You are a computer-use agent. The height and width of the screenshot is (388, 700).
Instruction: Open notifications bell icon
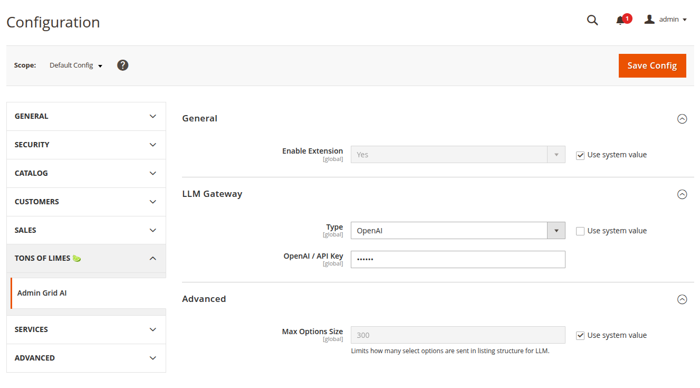click(620, 21)
